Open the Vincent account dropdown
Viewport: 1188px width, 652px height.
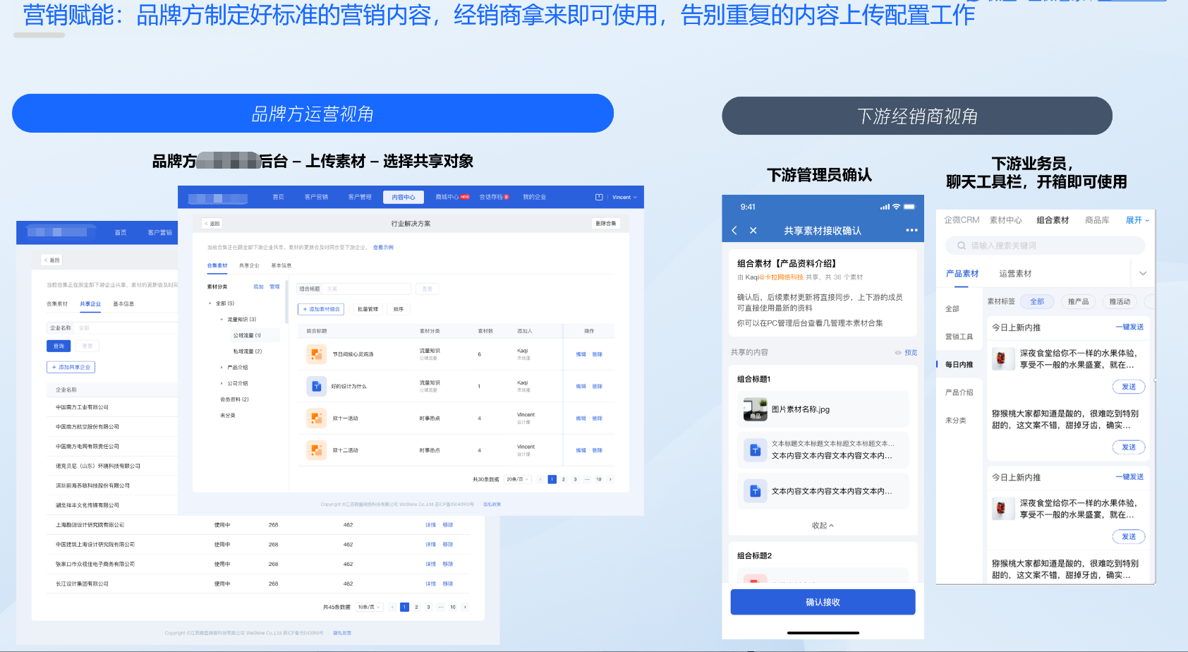tap(624, 198)
